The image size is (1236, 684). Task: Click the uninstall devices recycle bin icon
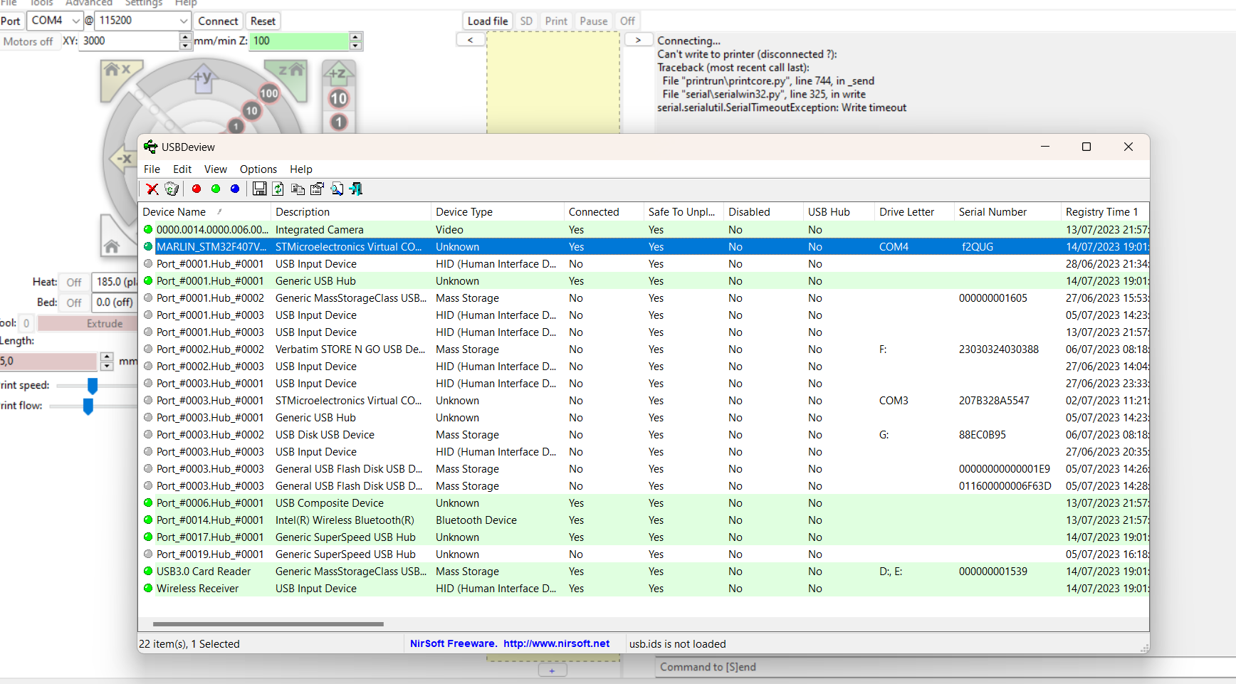172,189
